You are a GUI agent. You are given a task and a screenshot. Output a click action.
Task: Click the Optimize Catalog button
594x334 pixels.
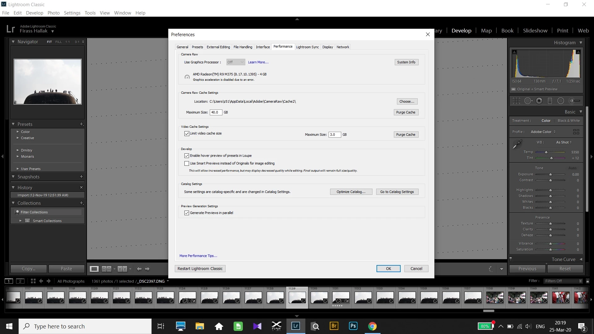(351, 192)
